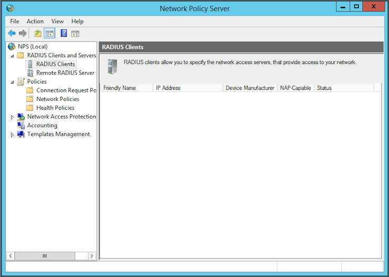
Task: Click the Forward arrow toolbar icon
Action: (x=23, y=33)
